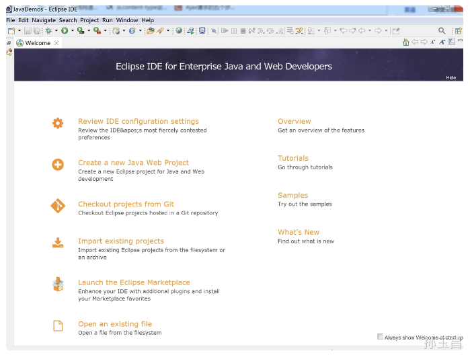
Task: Expand the External Tools dropdown arrow
Action: [105, 30]
